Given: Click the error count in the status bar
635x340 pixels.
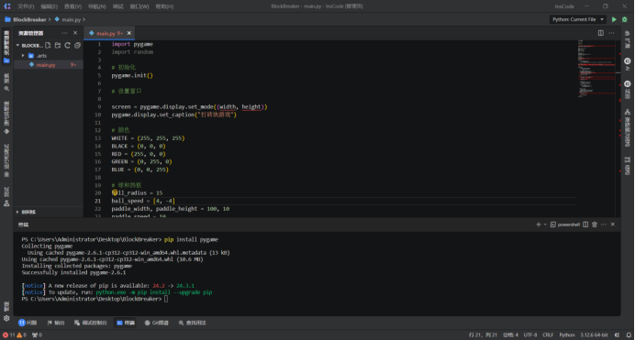Looking at the screenshot, I should click(x=9, y=335).
